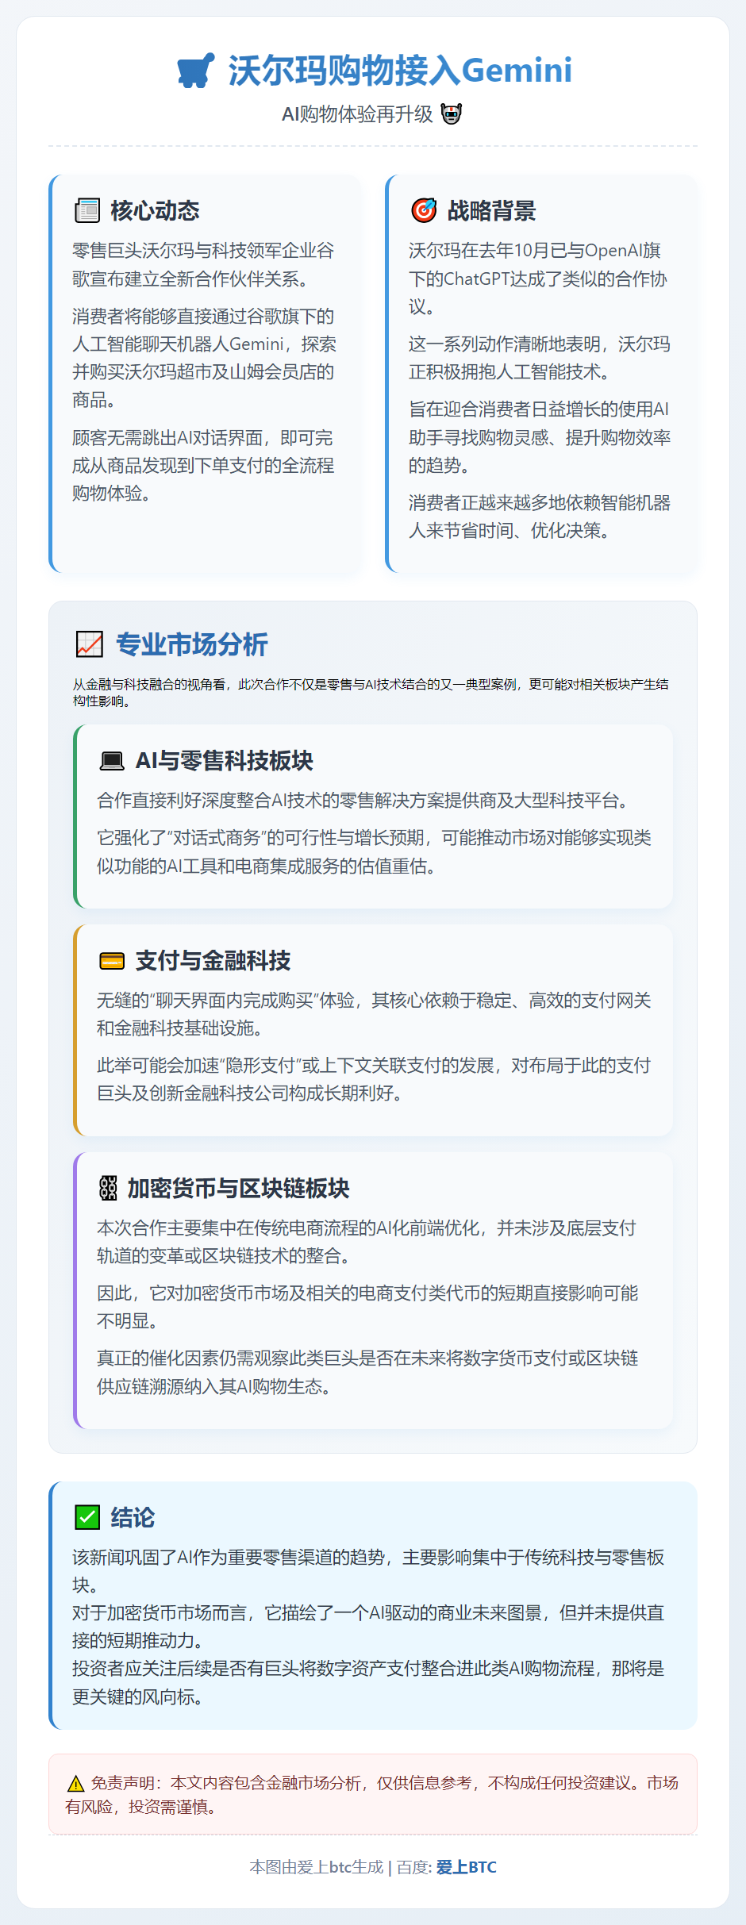Open the 爱上BTC link in the footer

click(x=467, y=1867)
